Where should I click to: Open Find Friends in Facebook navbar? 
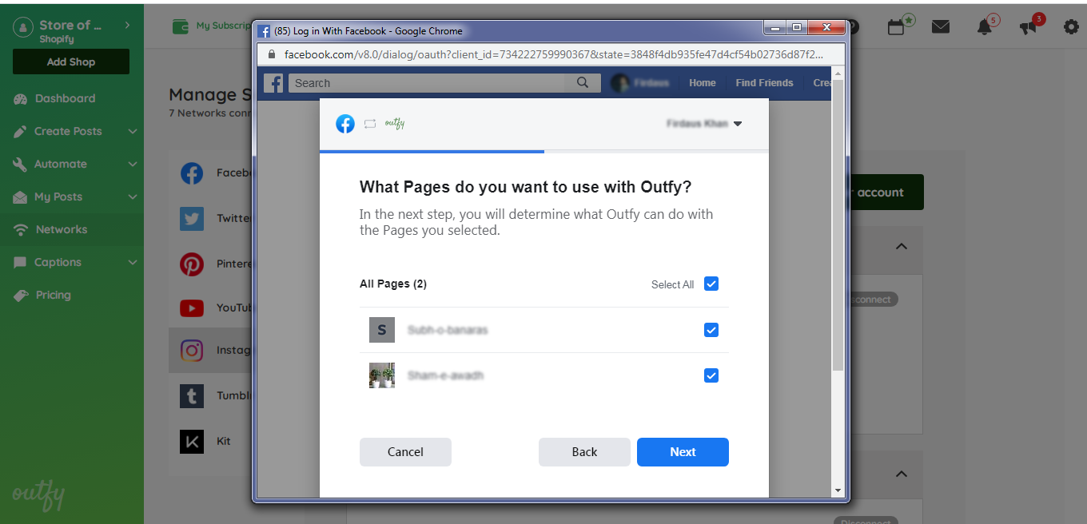click(x=764, y=83)
